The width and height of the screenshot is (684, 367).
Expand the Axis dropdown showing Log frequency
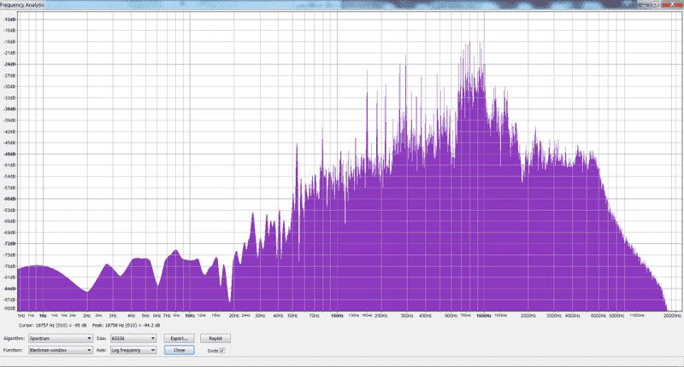coord(133,350)
